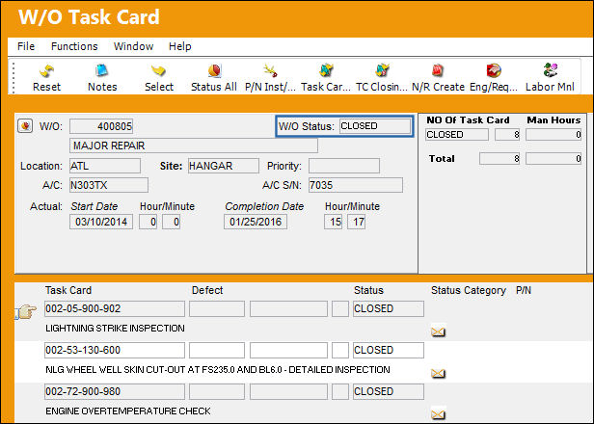Click task card field 002-05-900-902
Screen dimensions: 594x424
(115, 309)
